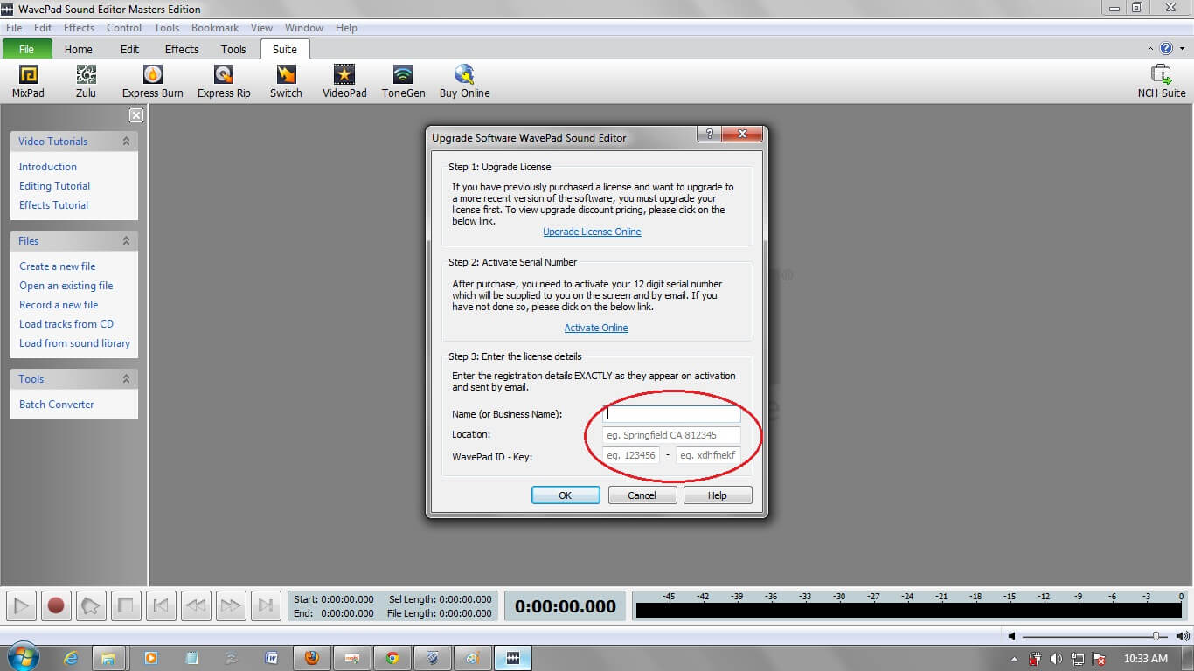Click the Stop square button

coord(125,605)
